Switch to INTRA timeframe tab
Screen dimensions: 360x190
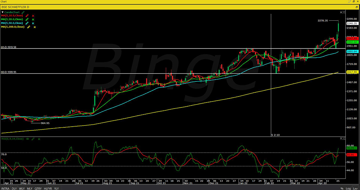5,188
